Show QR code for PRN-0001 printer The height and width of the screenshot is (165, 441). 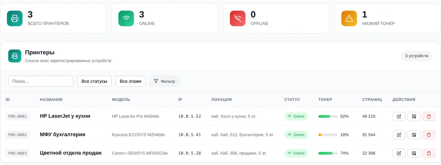pos(414,116)
